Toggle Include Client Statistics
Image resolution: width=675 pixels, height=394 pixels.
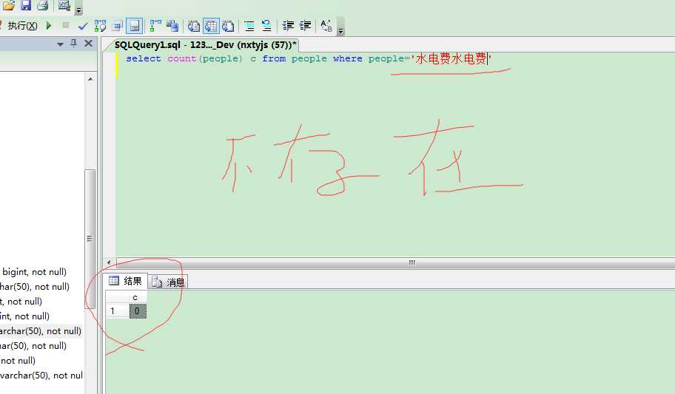pyautogui.click(x=172, y=26)
